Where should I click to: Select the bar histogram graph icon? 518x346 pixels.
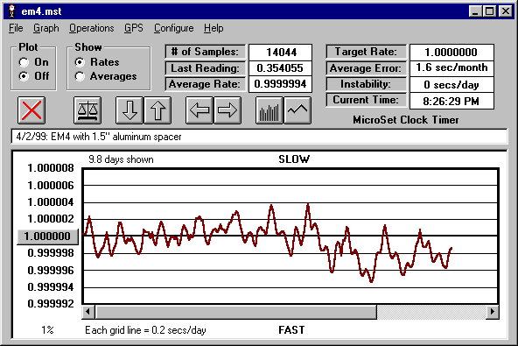click(x=269, y=110)
